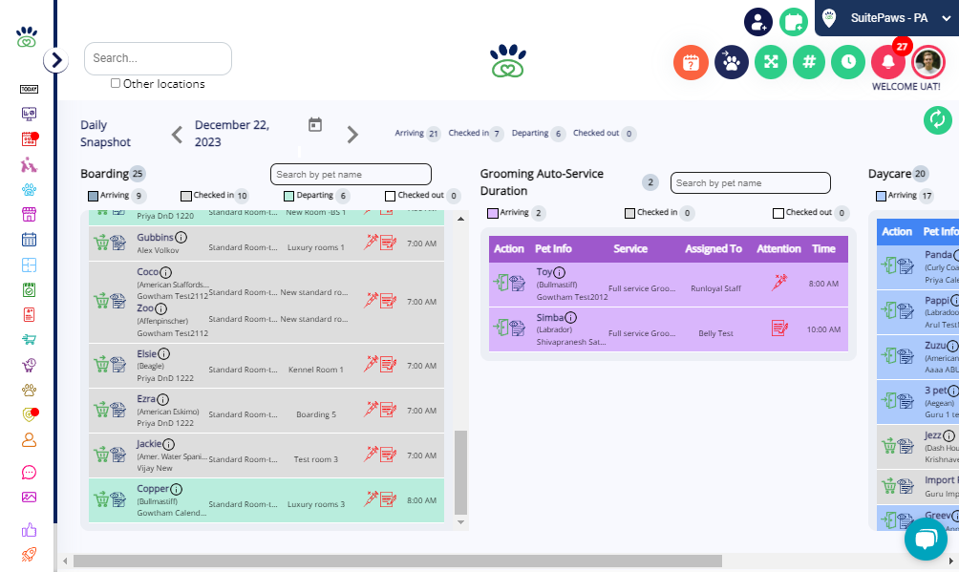Open the calendar date picker icon
The image size is (959, 572).
[315, 125]
